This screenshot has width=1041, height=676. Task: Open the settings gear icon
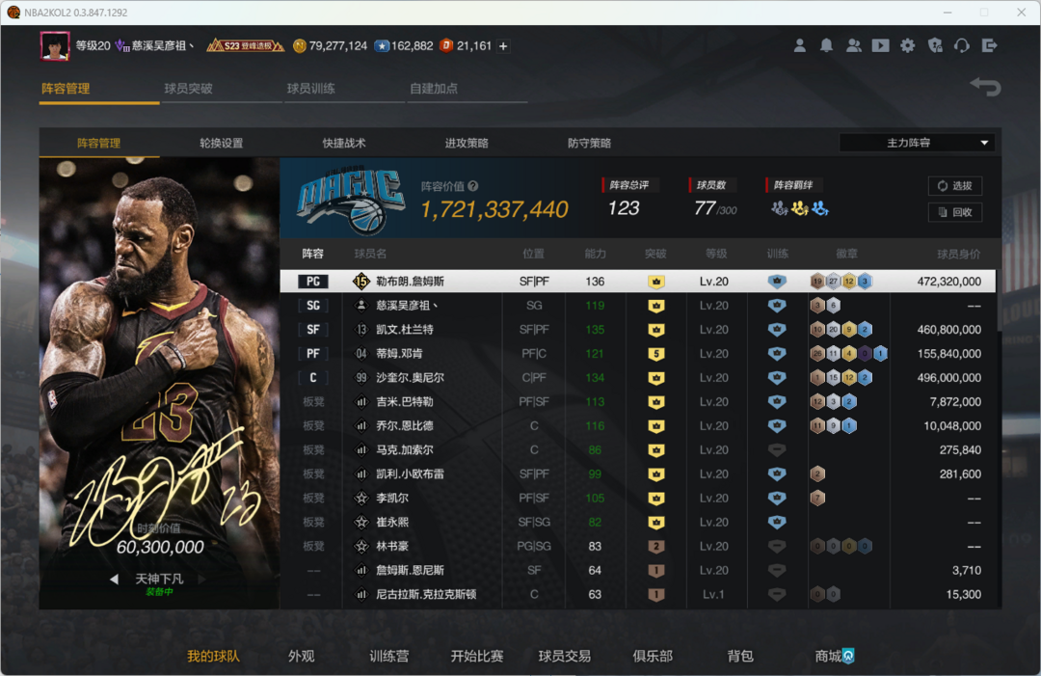tap(908, 46)
